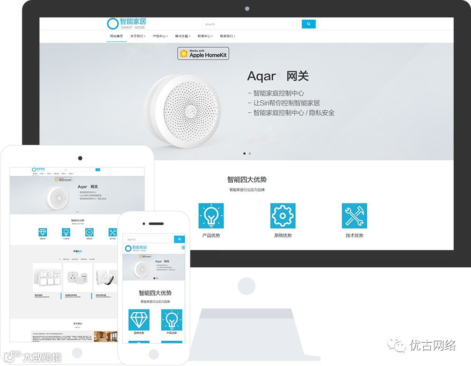Click the tablet site blue search button

pyautogui.click(x=98, y=170)
